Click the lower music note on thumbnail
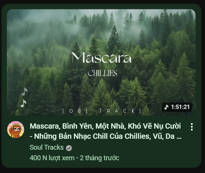Image resolution: width=205 pixels, height=173 pixels. tap(23, 103)
